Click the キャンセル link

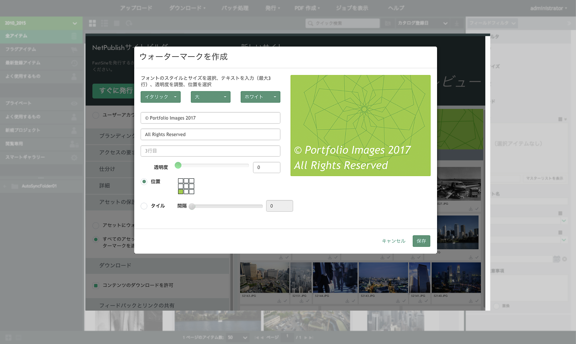pos(394,241)
